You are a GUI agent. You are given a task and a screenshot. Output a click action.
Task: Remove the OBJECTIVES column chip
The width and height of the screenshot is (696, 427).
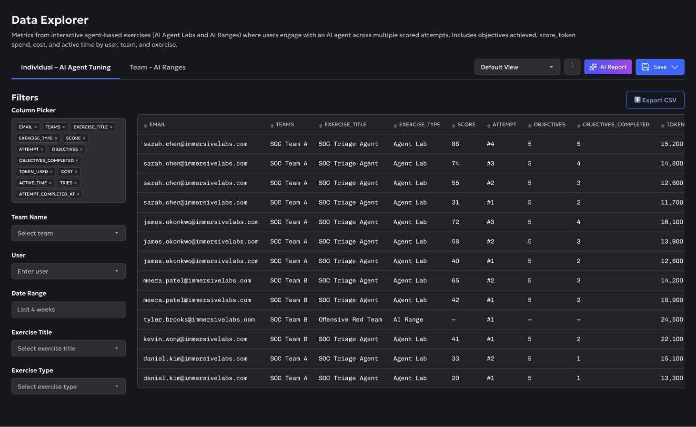click(81, 149)
